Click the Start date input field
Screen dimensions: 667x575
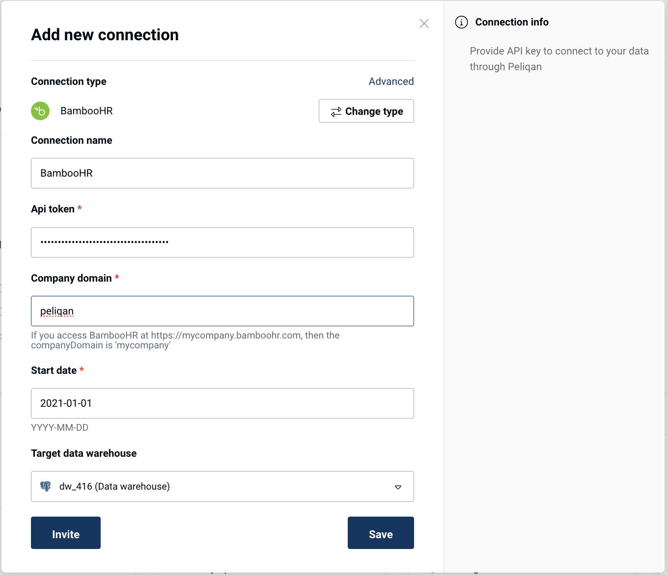(x=222, y=403)
